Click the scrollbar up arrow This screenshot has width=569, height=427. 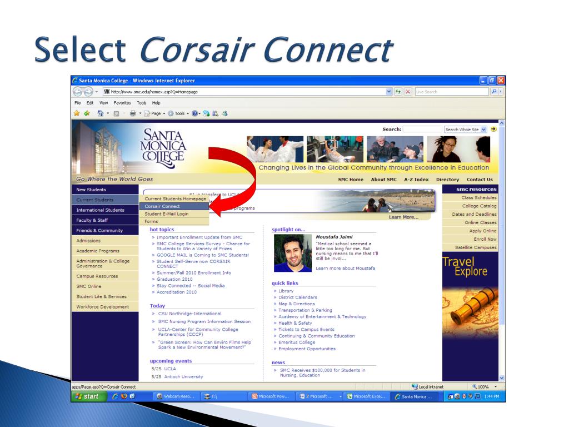click(x=502, y=123)
